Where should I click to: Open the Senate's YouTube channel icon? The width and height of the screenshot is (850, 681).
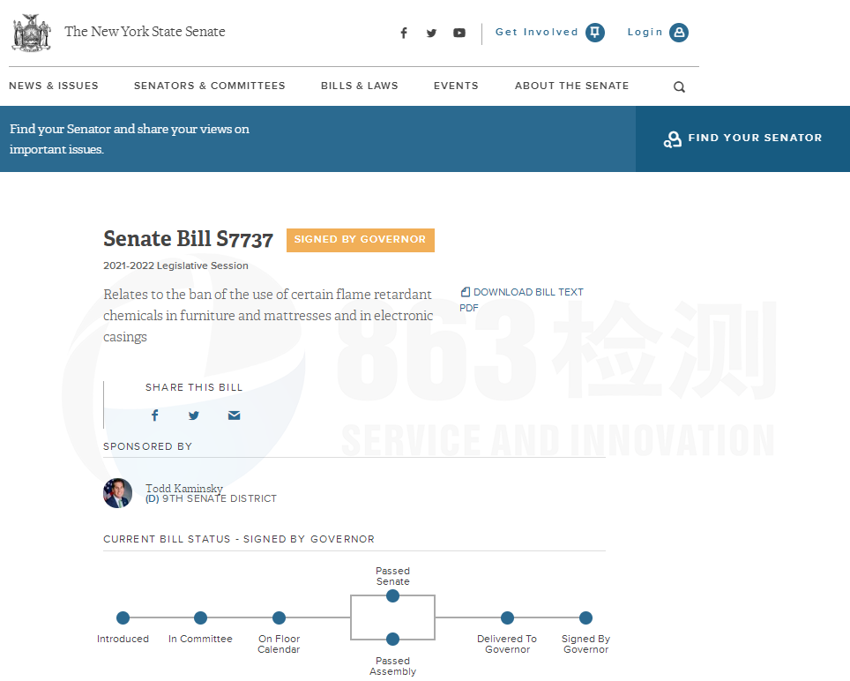pyautogui.click(x=459, y=33)
